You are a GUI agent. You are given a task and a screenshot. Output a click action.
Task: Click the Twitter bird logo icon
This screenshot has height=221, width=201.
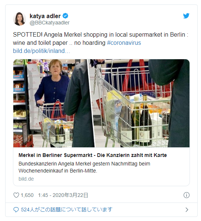(186, 16)
